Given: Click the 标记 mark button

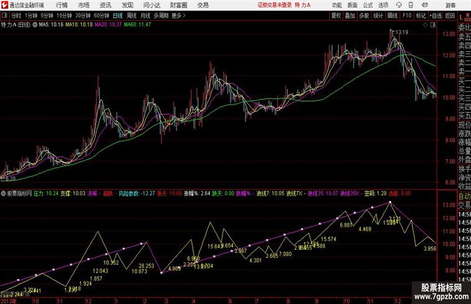Looking at the screenshot, I should pos(421,16).
